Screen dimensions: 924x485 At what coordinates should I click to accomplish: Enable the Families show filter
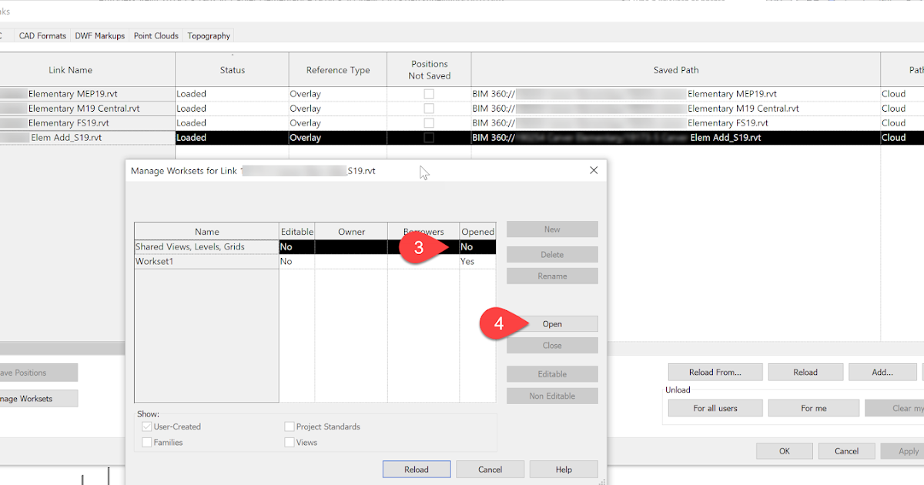pos(146,442)
